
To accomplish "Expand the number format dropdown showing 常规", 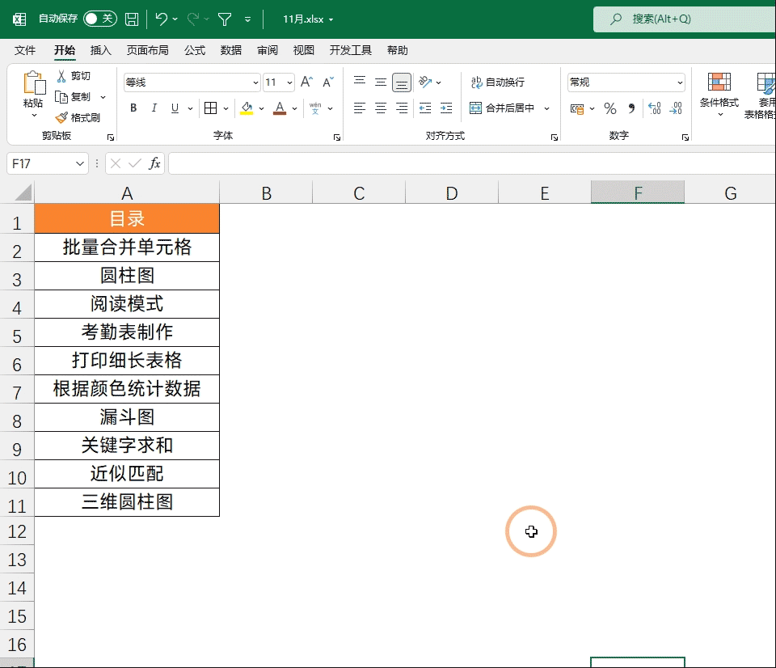I will point(626,82).
